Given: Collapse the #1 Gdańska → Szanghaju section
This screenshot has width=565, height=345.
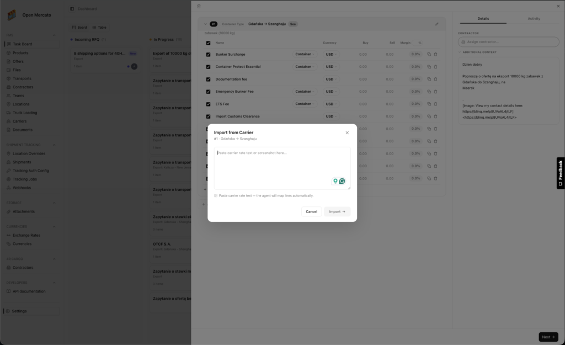Looking at the screenshot, I should pyautogui.click(x=205, y=24).
